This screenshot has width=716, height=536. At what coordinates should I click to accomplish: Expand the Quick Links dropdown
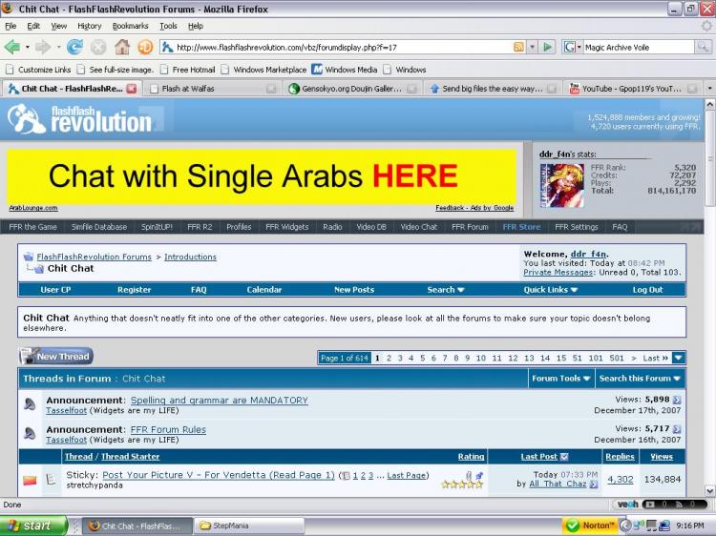point(550,290)
